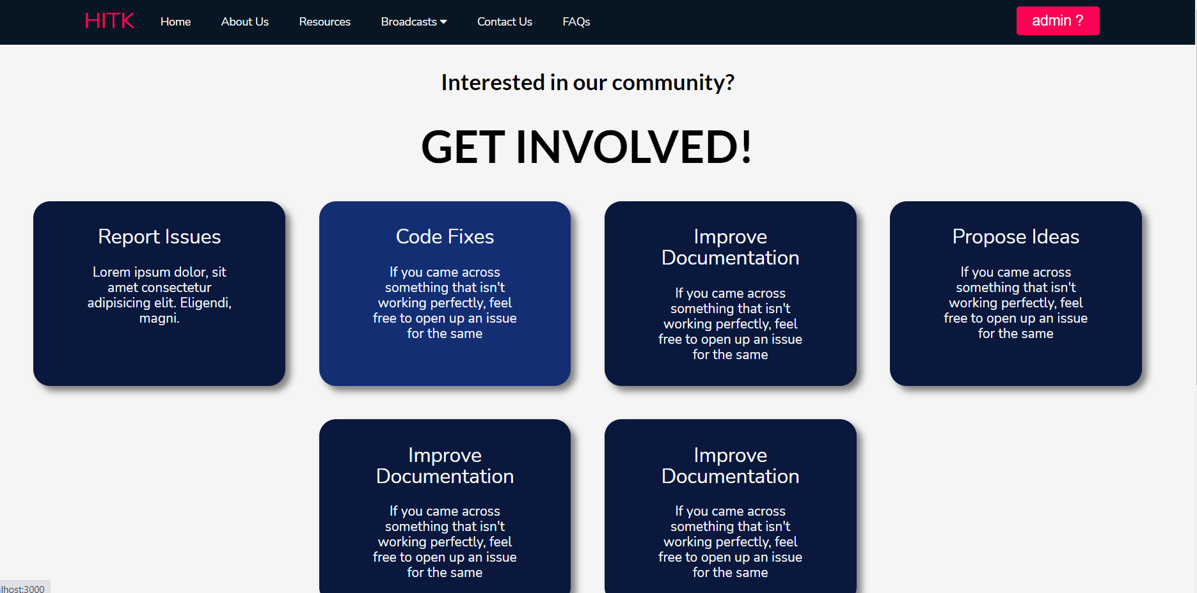The image size is (1197, 593).
Task: Select the Home menu item
Action: tap(175, 21)
